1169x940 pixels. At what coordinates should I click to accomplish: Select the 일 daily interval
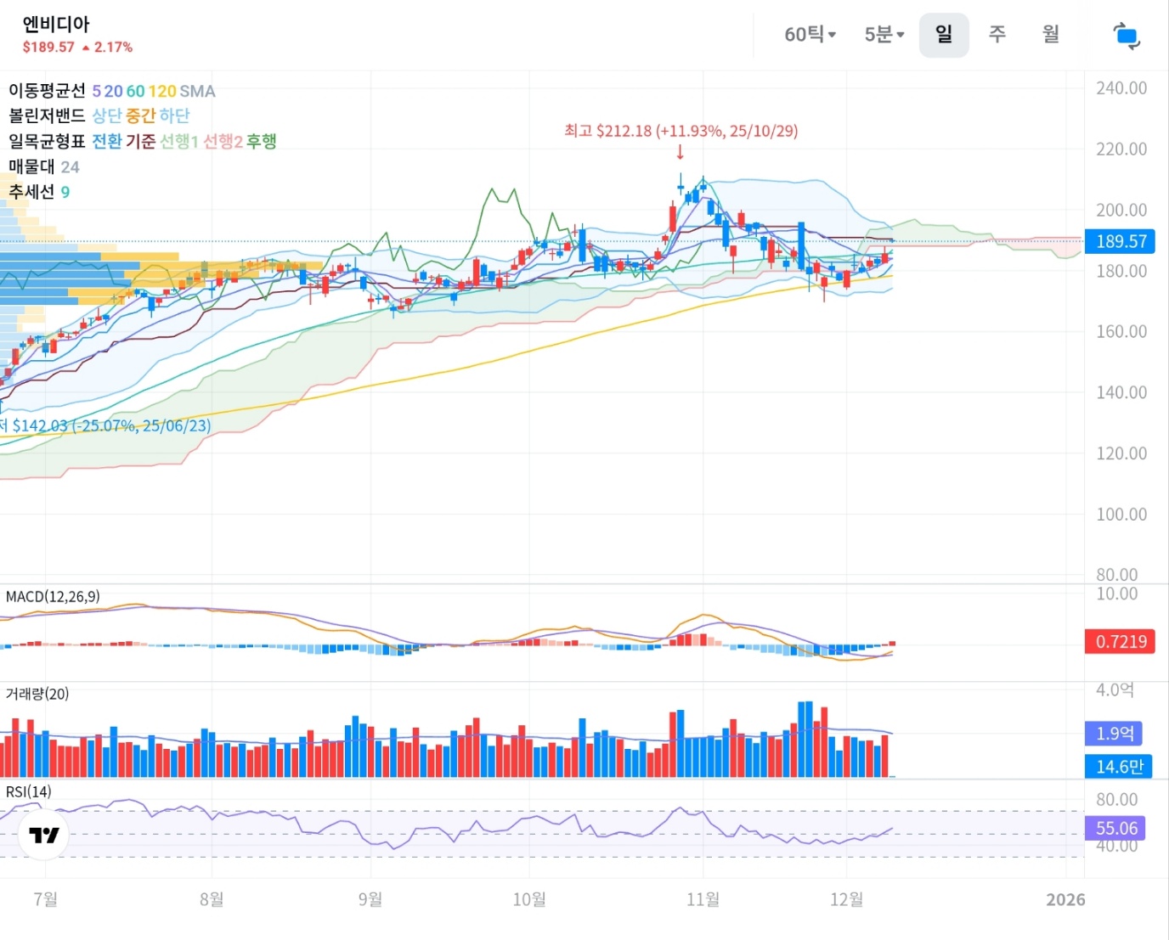[x=943, y=35]
